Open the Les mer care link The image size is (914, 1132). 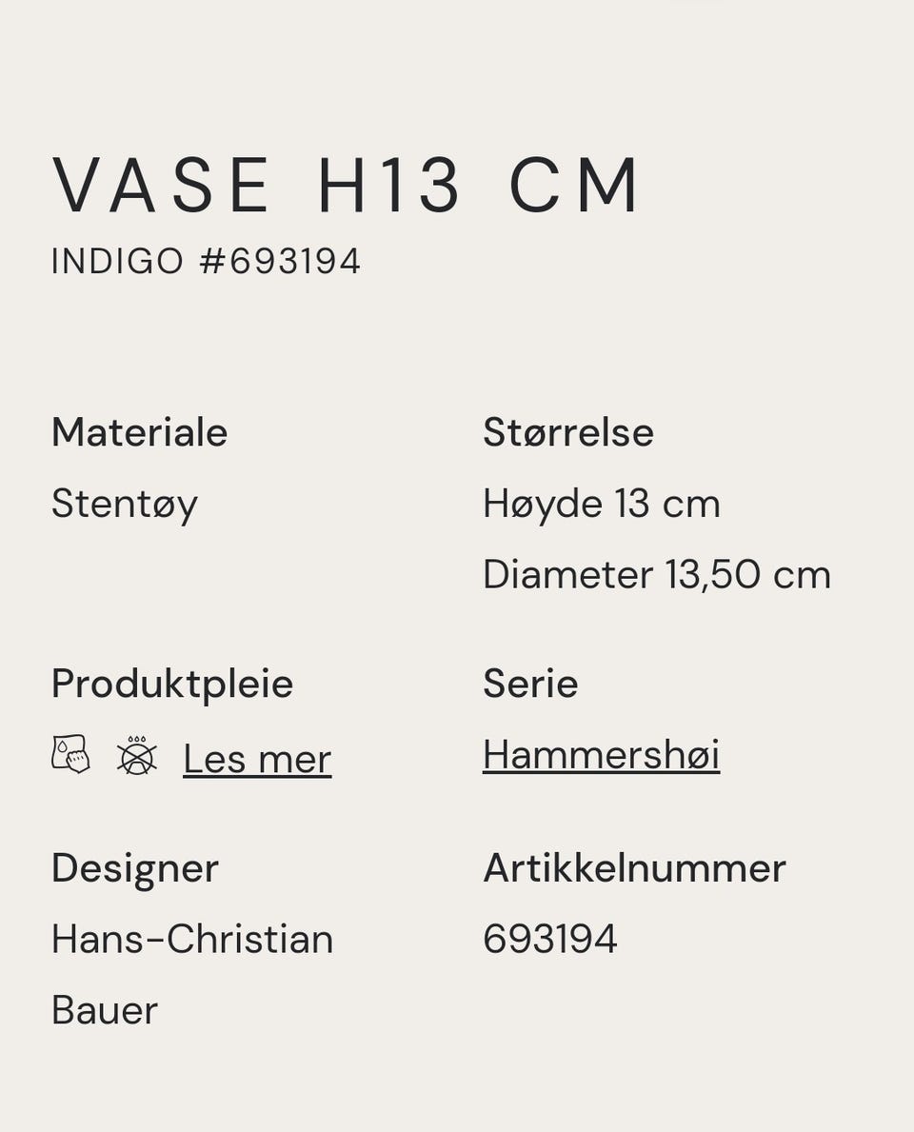[257, 759]
